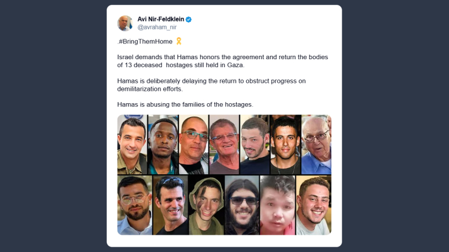Open photo of smiling man in white t-shirt

point(313,205)
